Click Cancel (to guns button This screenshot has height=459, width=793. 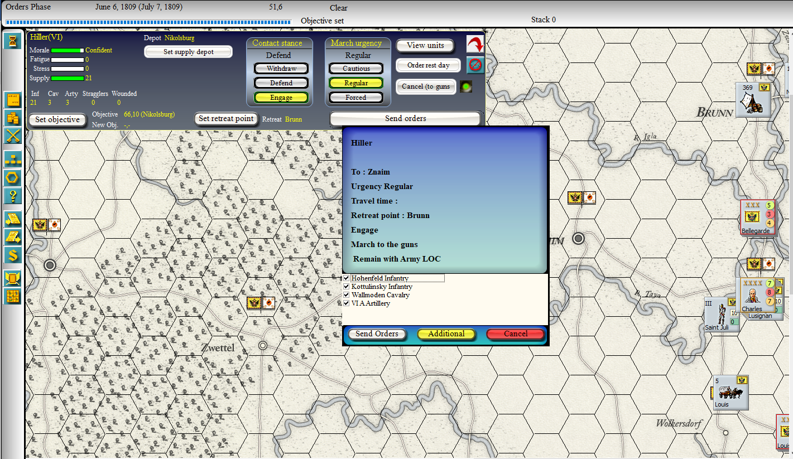coord(426,86)
